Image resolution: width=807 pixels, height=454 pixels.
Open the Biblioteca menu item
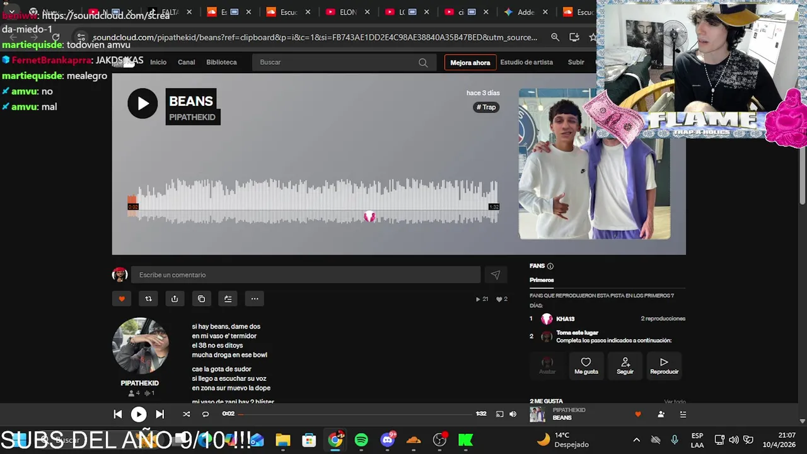tap(221, 62)
